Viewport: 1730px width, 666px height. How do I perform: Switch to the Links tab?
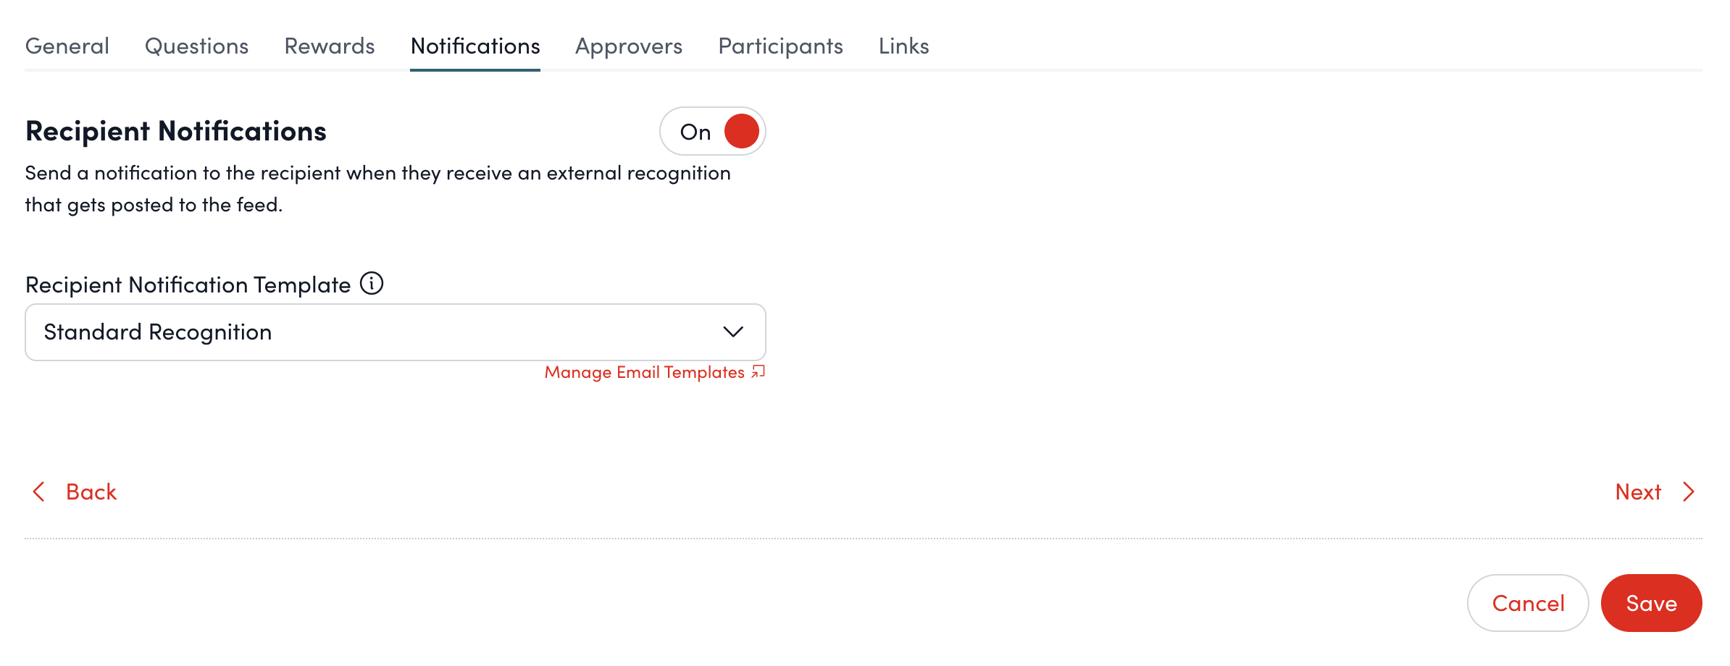click(903, 46)
